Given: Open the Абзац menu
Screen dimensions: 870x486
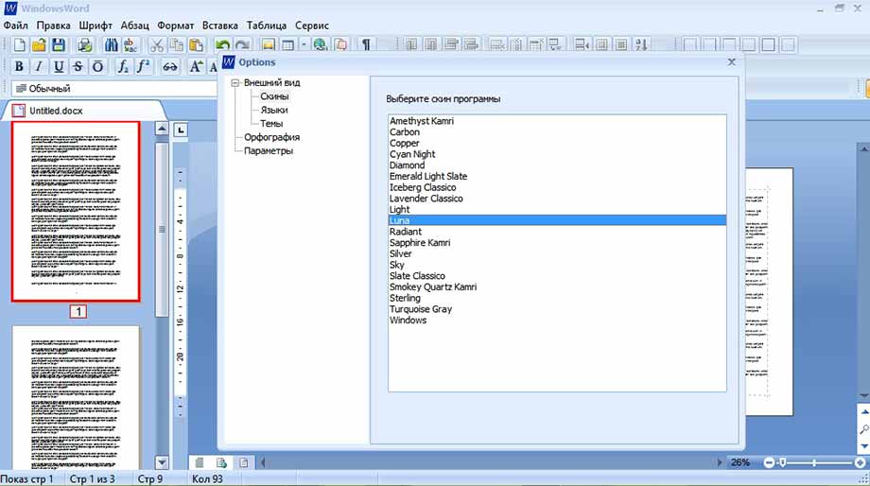Looking at the screenshot, I should point(135,26).
